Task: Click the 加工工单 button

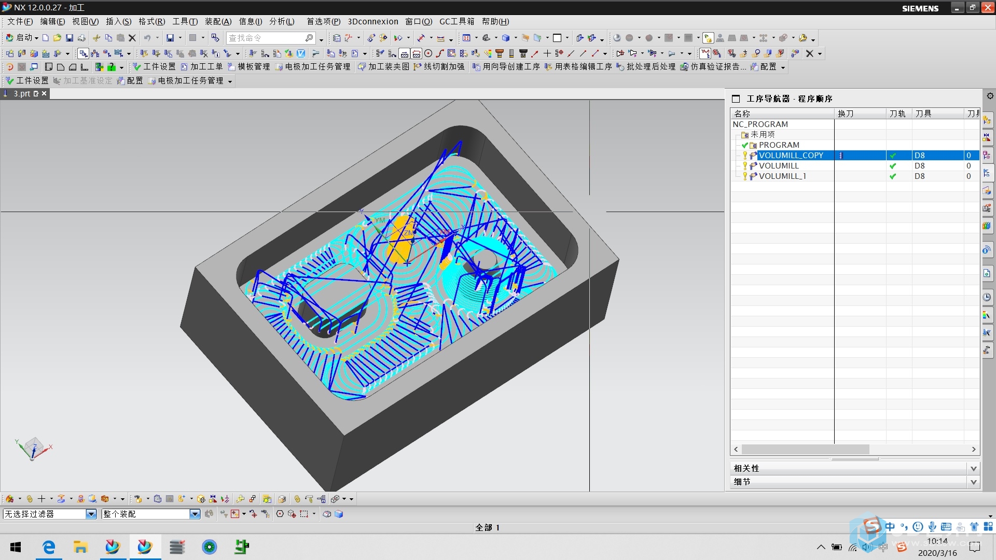Action: tap(201, 67)
